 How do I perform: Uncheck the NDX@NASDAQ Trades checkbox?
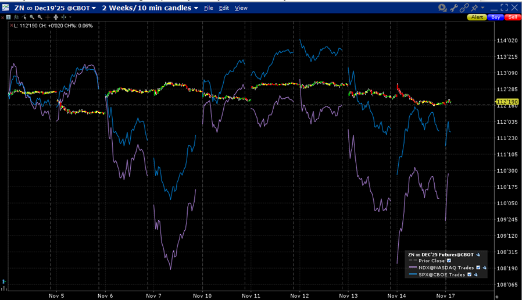pyautogui.click(x=478, y=267)
